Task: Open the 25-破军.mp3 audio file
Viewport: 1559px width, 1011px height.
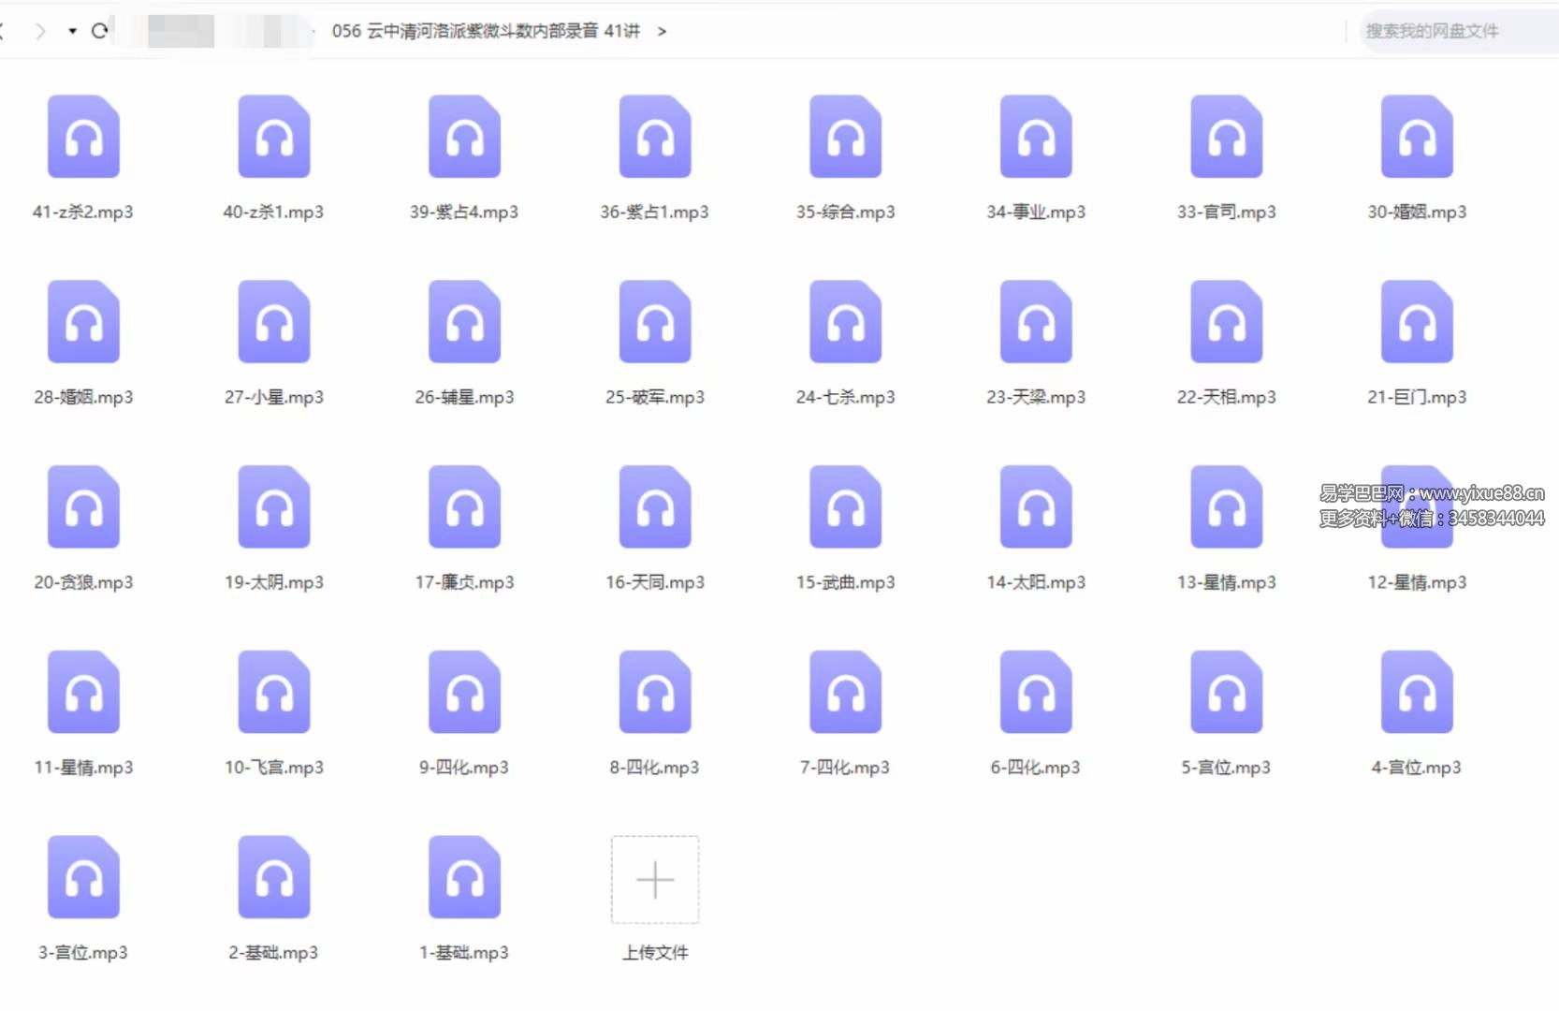Action: [655, 323]
